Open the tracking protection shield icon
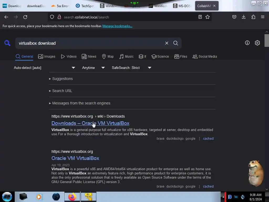 click(52, 17)
